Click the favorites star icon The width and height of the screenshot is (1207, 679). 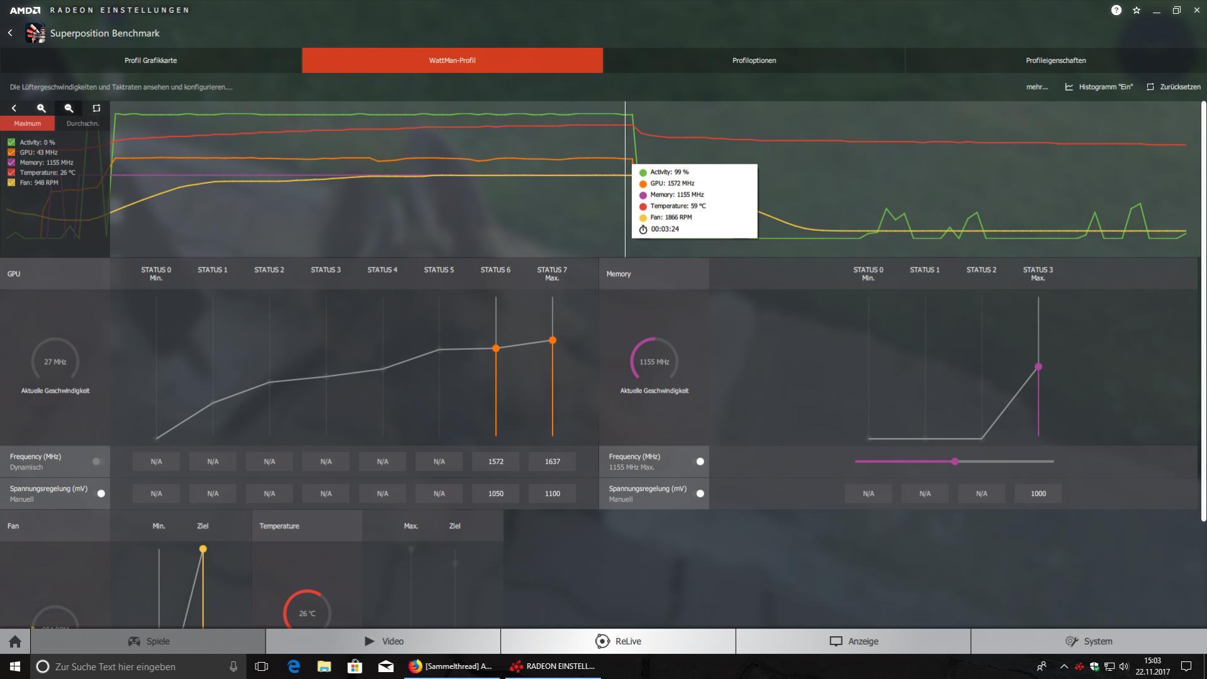tap(1137, 10)
